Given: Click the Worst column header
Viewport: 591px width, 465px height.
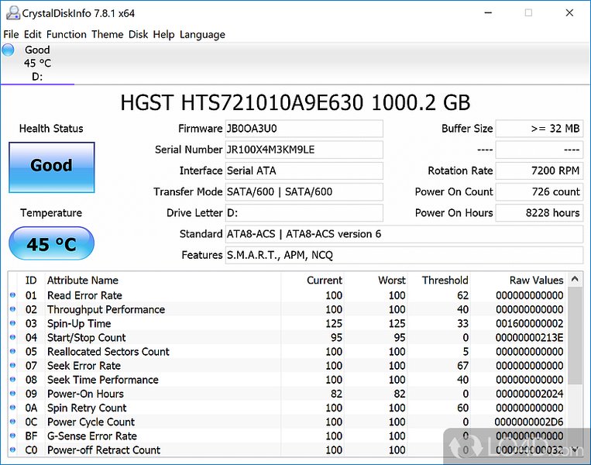Looking at the screenshot, I should [392, 281].
